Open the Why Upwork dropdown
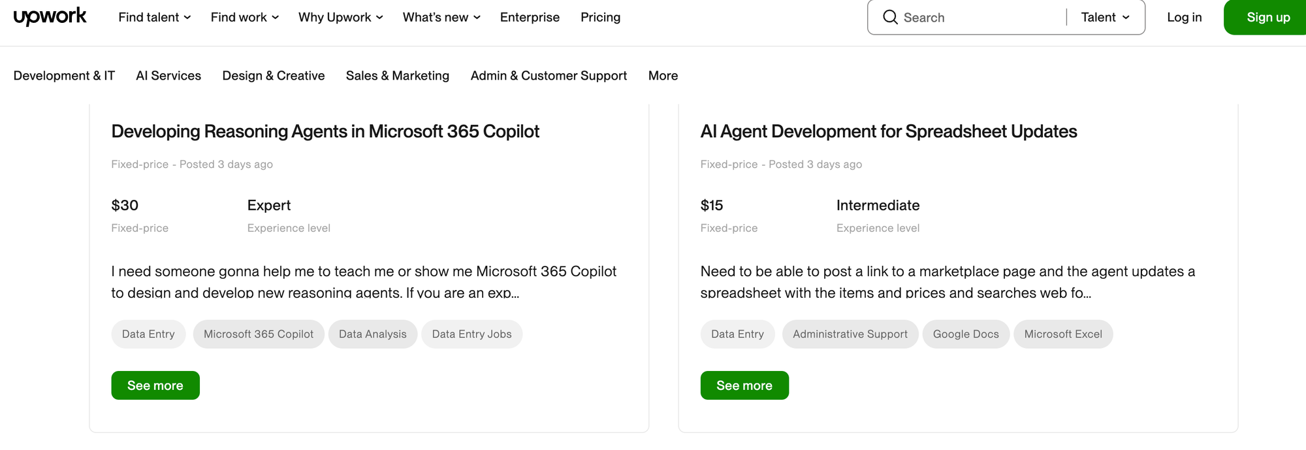The image size is (1306, 450). coord(340,18)
